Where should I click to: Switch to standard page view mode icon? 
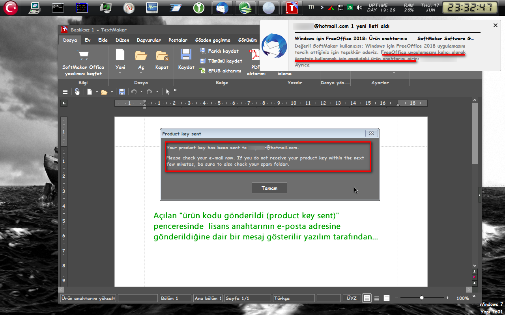[x=367, y=298]
